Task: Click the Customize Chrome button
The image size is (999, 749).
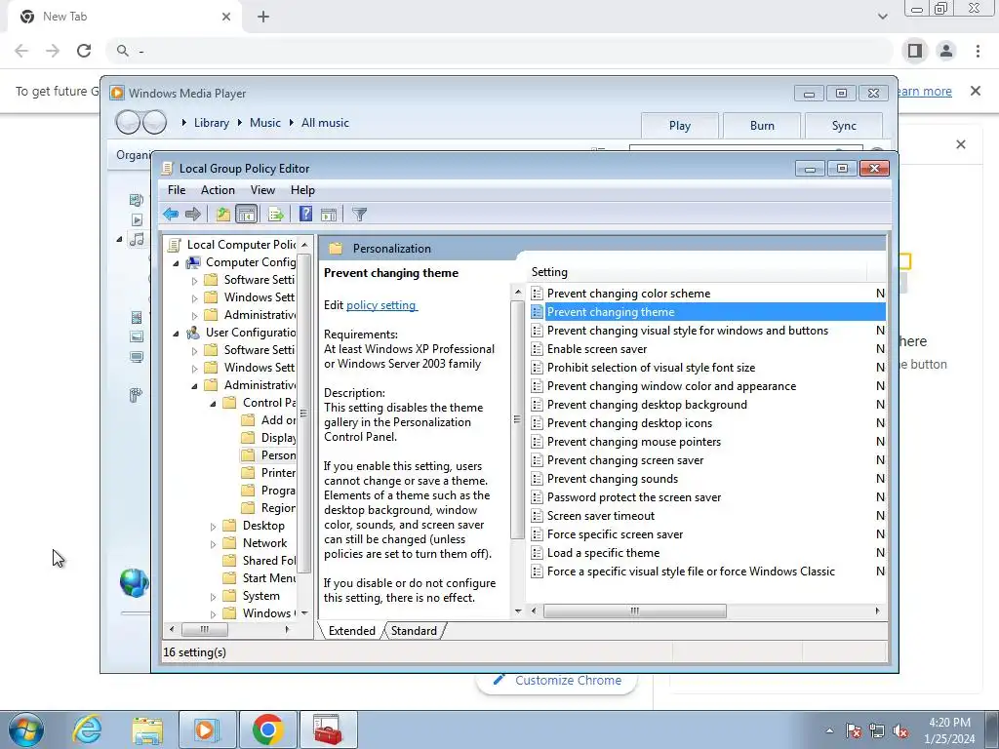Action: [557, 680]
